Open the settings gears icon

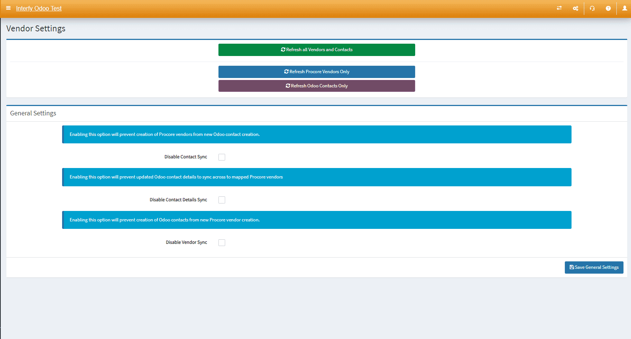pos(575,8)
